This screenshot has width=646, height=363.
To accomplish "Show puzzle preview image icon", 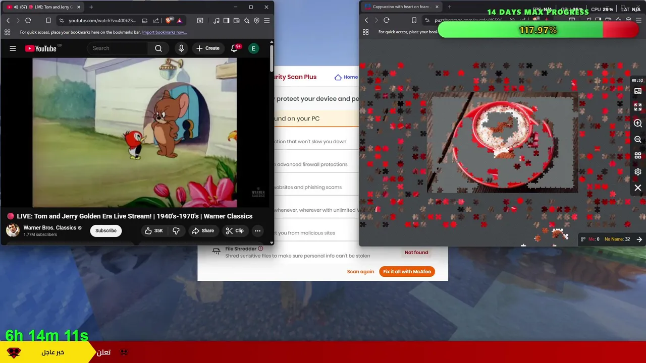I will point(638,91).
